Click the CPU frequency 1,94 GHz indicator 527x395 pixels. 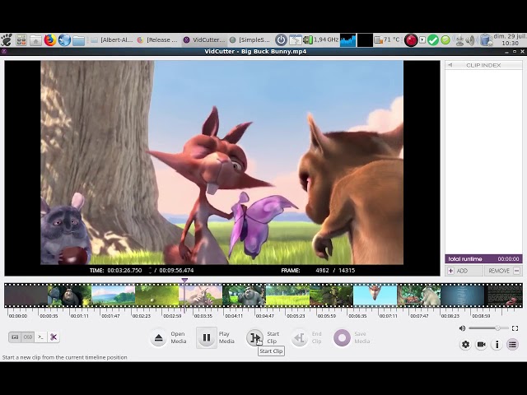320,40
